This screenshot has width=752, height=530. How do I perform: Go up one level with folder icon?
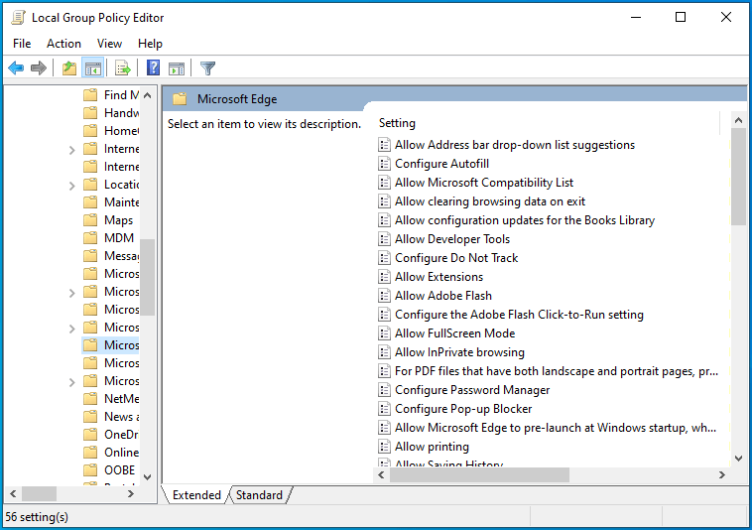tap(69, 68)
